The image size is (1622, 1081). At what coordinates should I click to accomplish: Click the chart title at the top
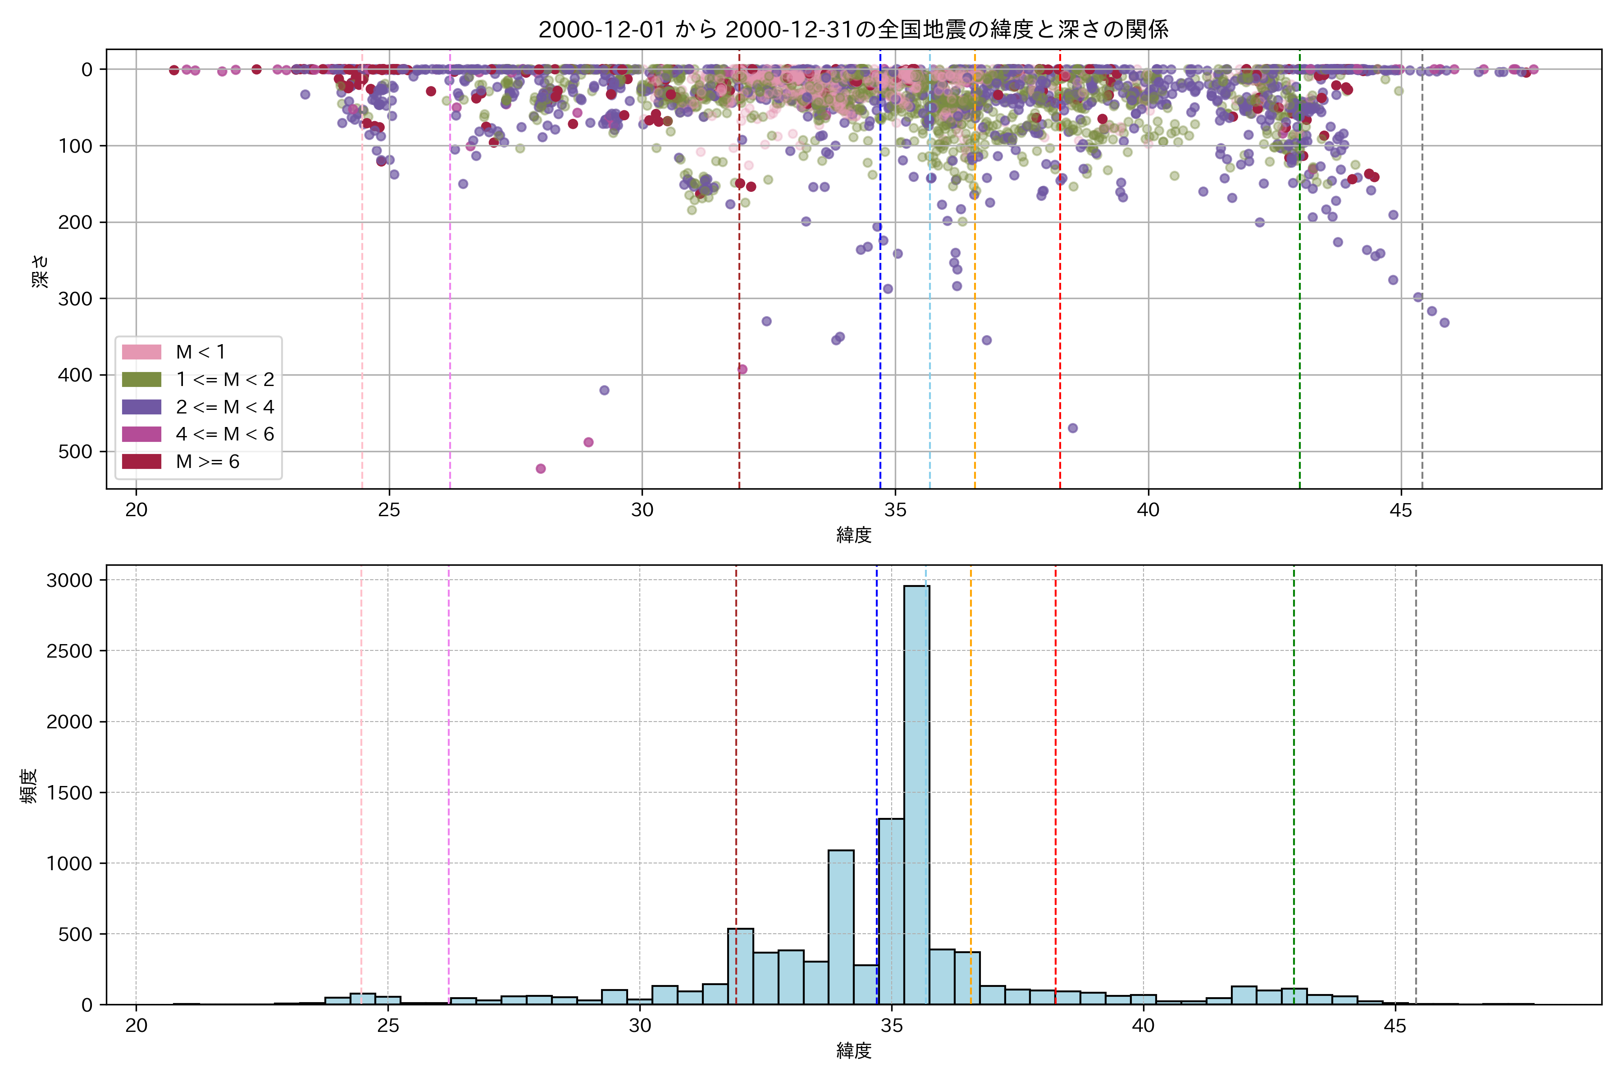pyautogui.click(x=853, y=29)
